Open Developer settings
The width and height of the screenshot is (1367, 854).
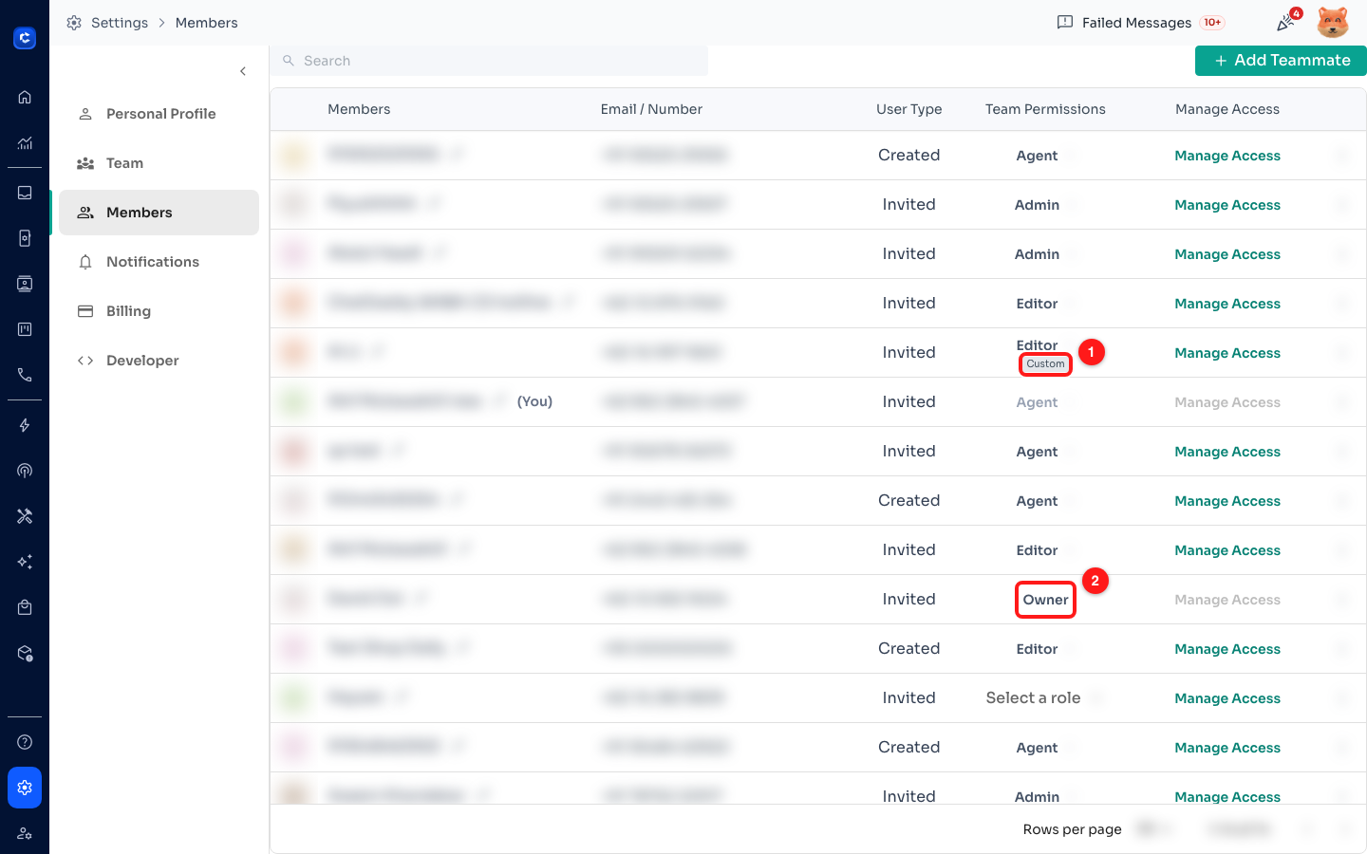[159, 361]
